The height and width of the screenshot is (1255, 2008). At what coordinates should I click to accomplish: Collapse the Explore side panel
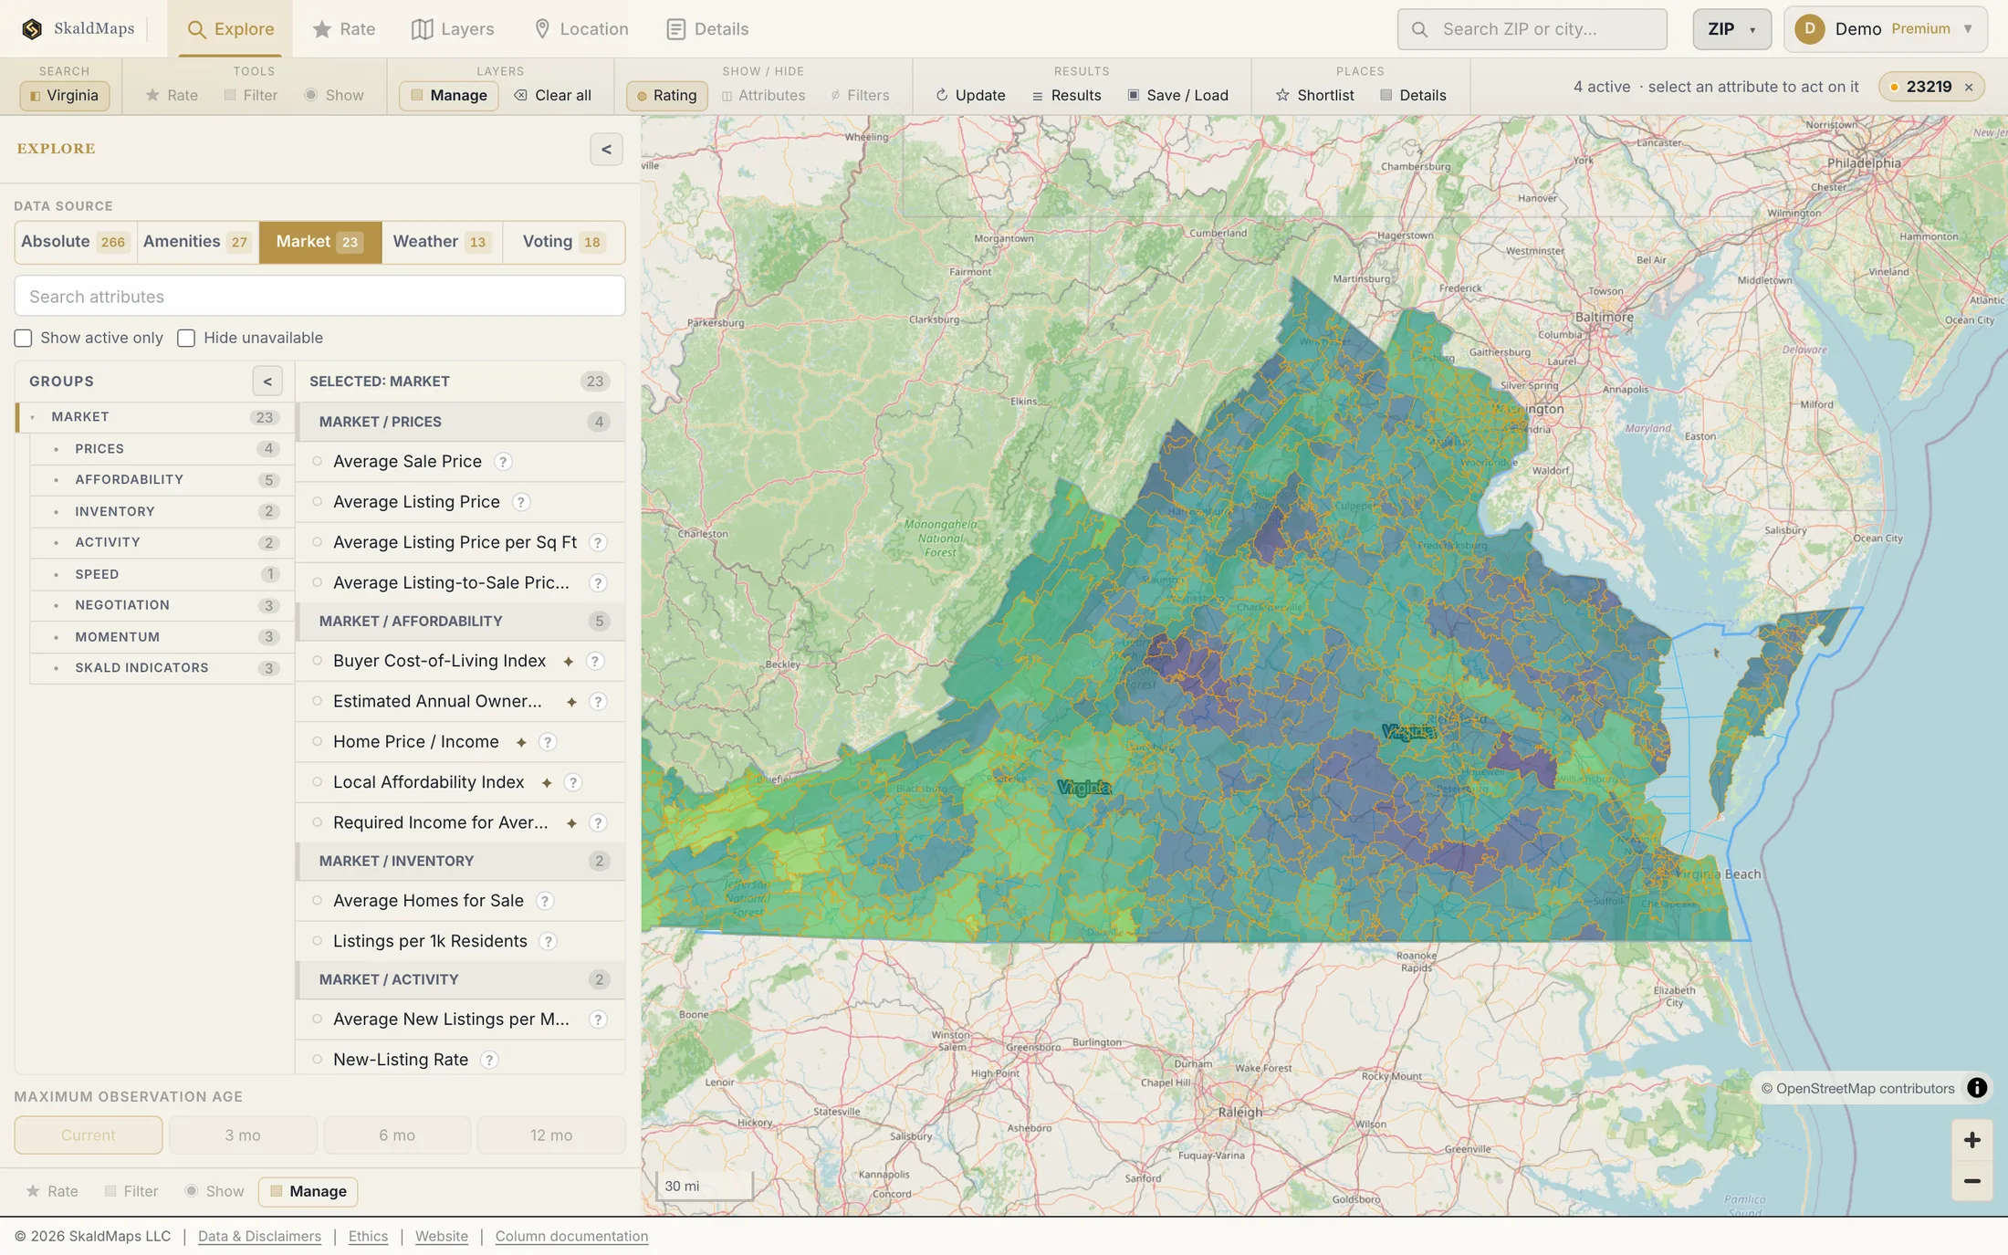606,150
